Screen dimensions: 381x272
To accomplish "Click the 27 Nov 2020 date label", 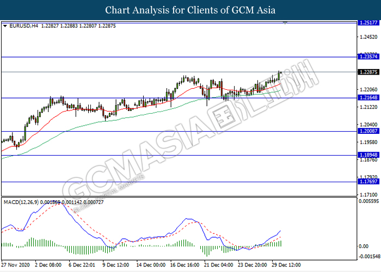I will point(15,264).
